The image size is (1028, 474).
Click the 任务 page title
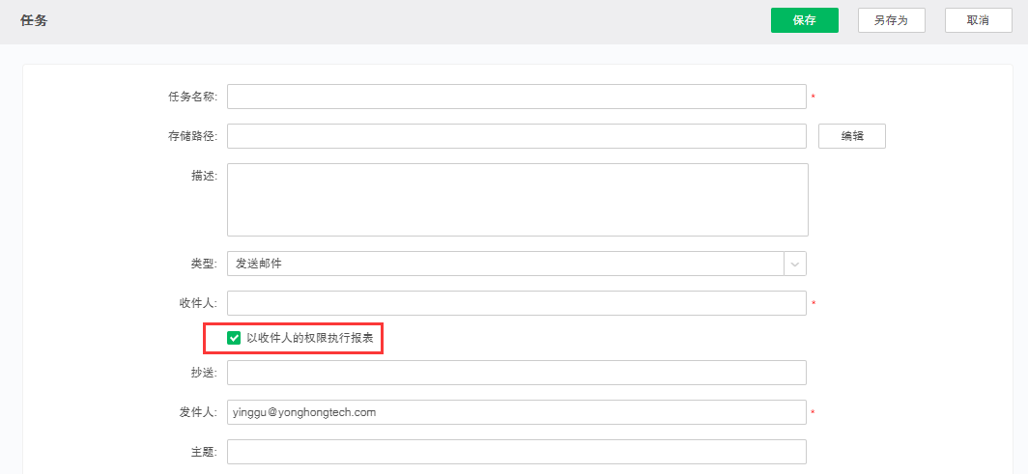[x=34, y=20]
